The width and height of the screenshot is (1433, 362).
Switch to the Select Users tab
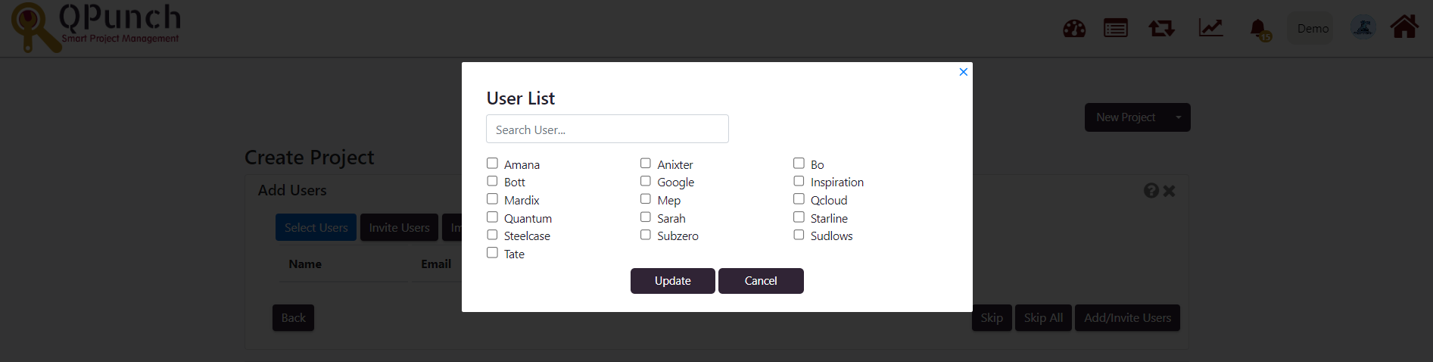(x=316, y=227)
